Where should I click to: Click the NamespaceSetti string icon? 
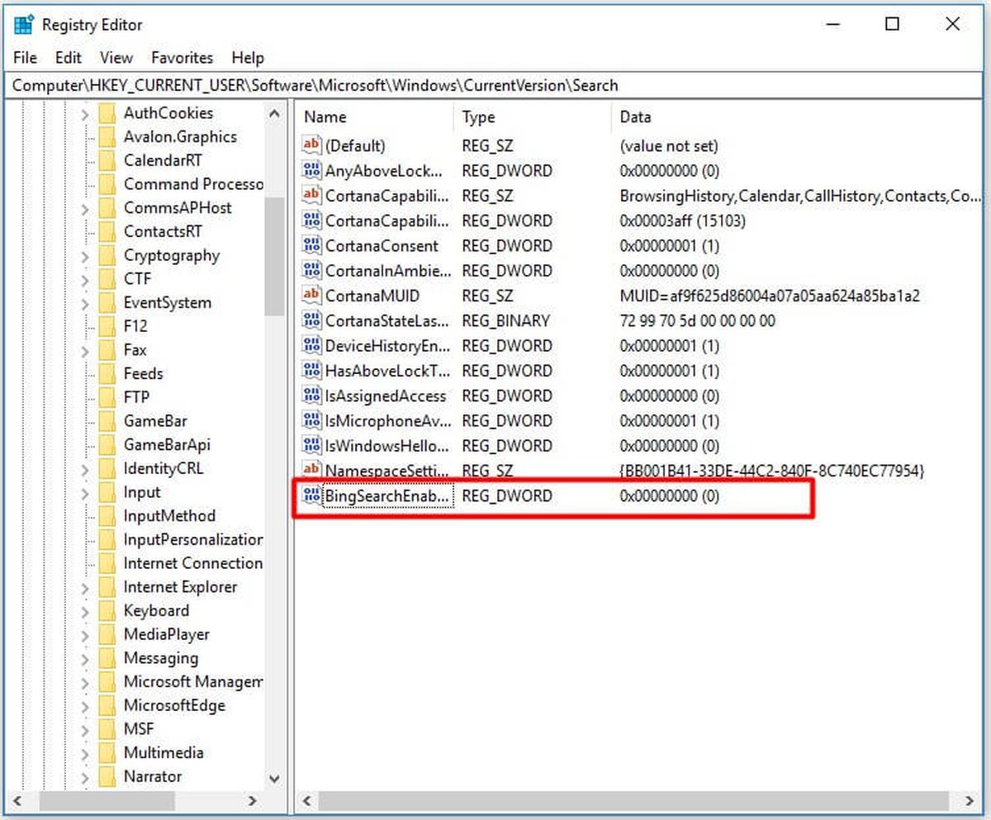[311, 470]
